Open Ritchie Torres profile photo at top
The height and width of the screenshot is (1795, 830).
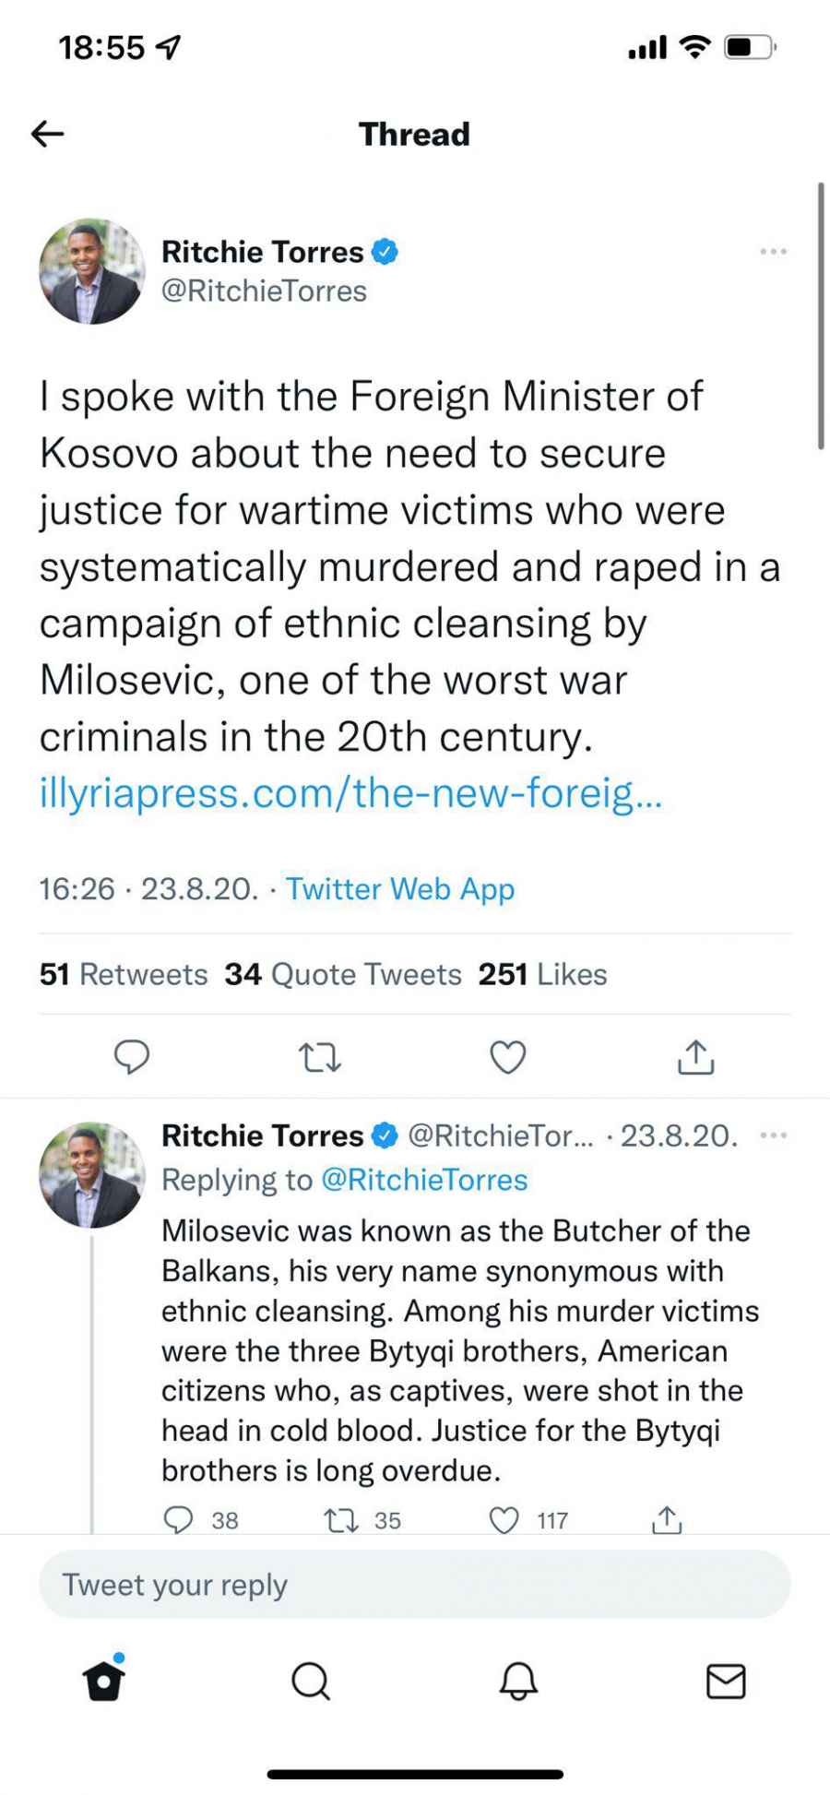(x=91, y=271)
